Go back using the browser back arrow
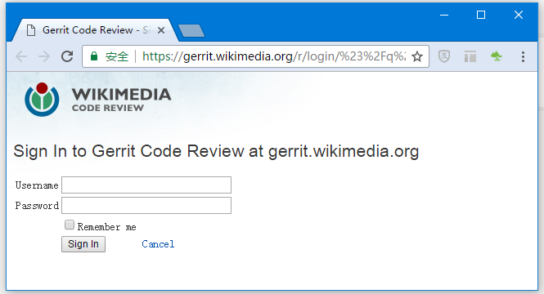 click(x=21, y=56)
